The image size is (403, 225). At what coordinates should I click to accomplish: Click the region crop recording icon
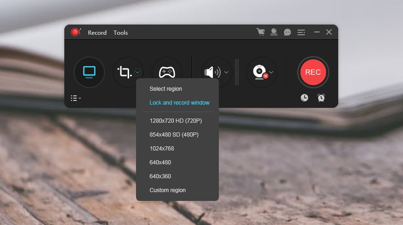(x=124, y=72)
